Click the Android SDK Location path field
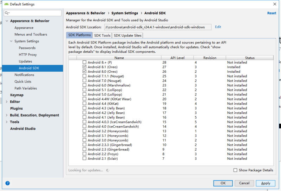 coord(158,27)
